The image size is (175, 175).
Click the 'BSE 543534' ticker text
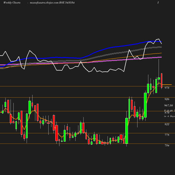tap(67, 2)
